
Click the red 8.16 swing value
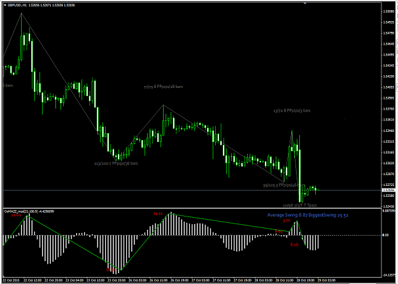click(294, 245)
